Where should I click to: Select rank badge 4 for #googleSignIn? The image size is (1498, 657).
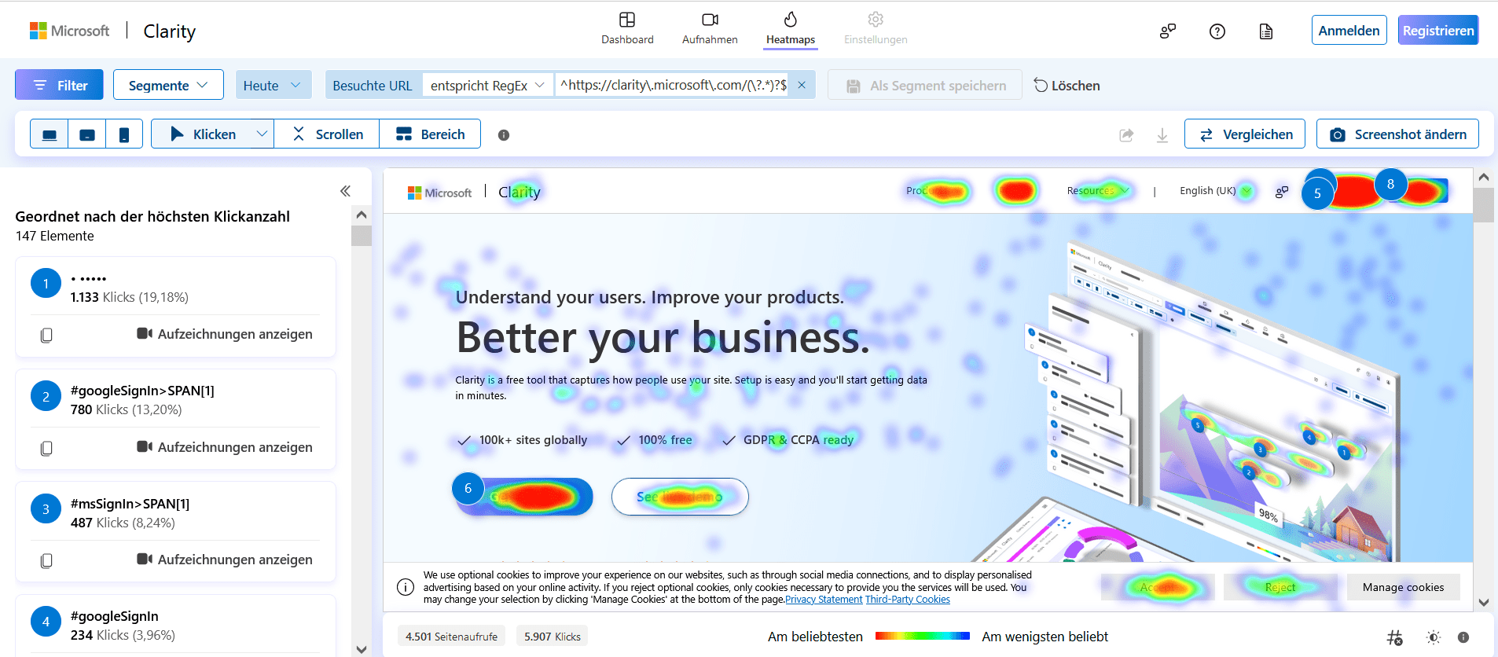coord(46,622)
